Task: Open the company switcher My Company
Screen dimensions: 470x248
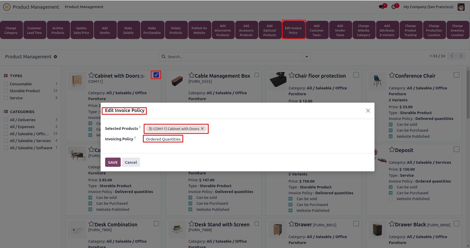Action: (x=428, y=7)
